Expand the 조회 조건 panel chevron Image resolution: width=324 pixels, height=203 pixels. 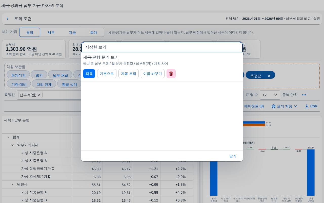pyautogui.click(x=8, y=19)
